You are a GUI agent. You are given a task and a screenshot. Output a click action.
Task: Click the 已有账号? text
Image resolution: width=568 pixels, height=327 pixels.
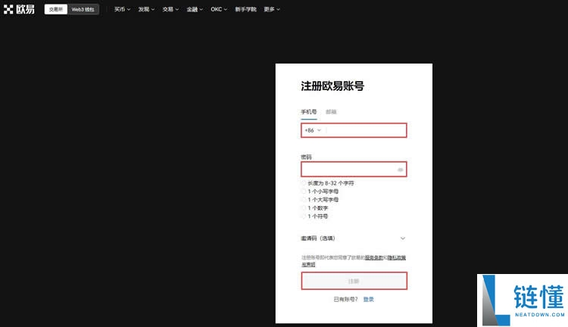[x=345, y=300]
